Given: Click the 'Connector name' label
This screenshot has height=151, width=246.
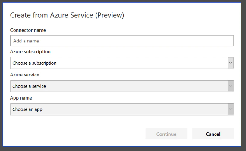Looking at the screenshot, I should [28, 30].
